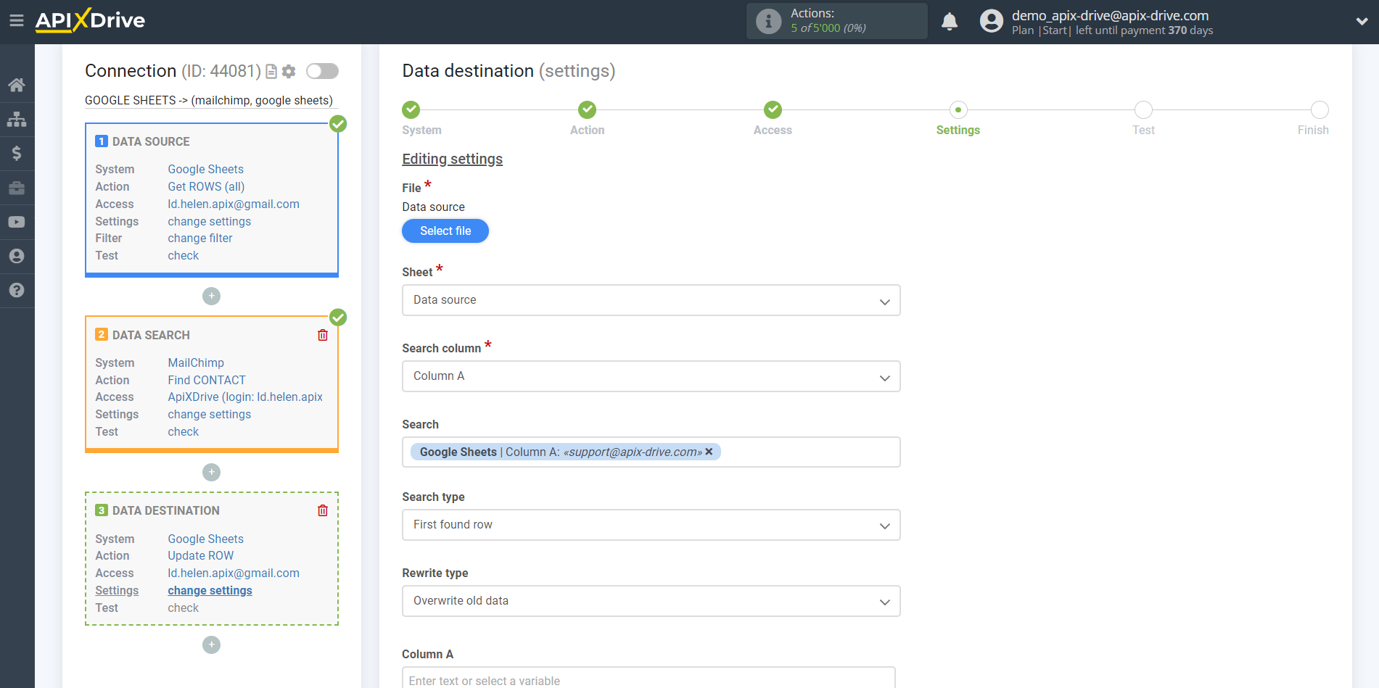Open the hamburger menu

pos(17,20)
